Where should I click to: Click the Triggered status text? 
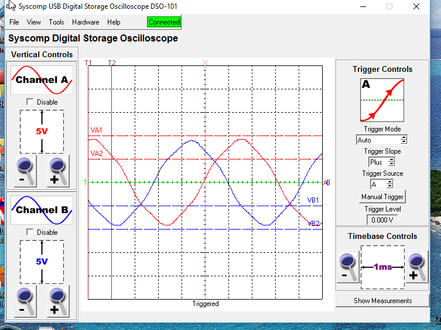(206, 304)
